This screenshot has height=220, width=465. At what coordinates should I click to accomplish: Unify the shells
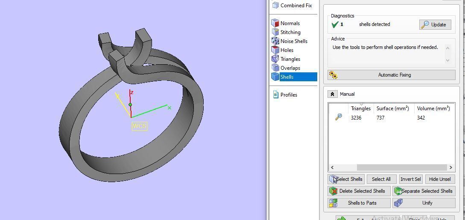click(424, 203)
